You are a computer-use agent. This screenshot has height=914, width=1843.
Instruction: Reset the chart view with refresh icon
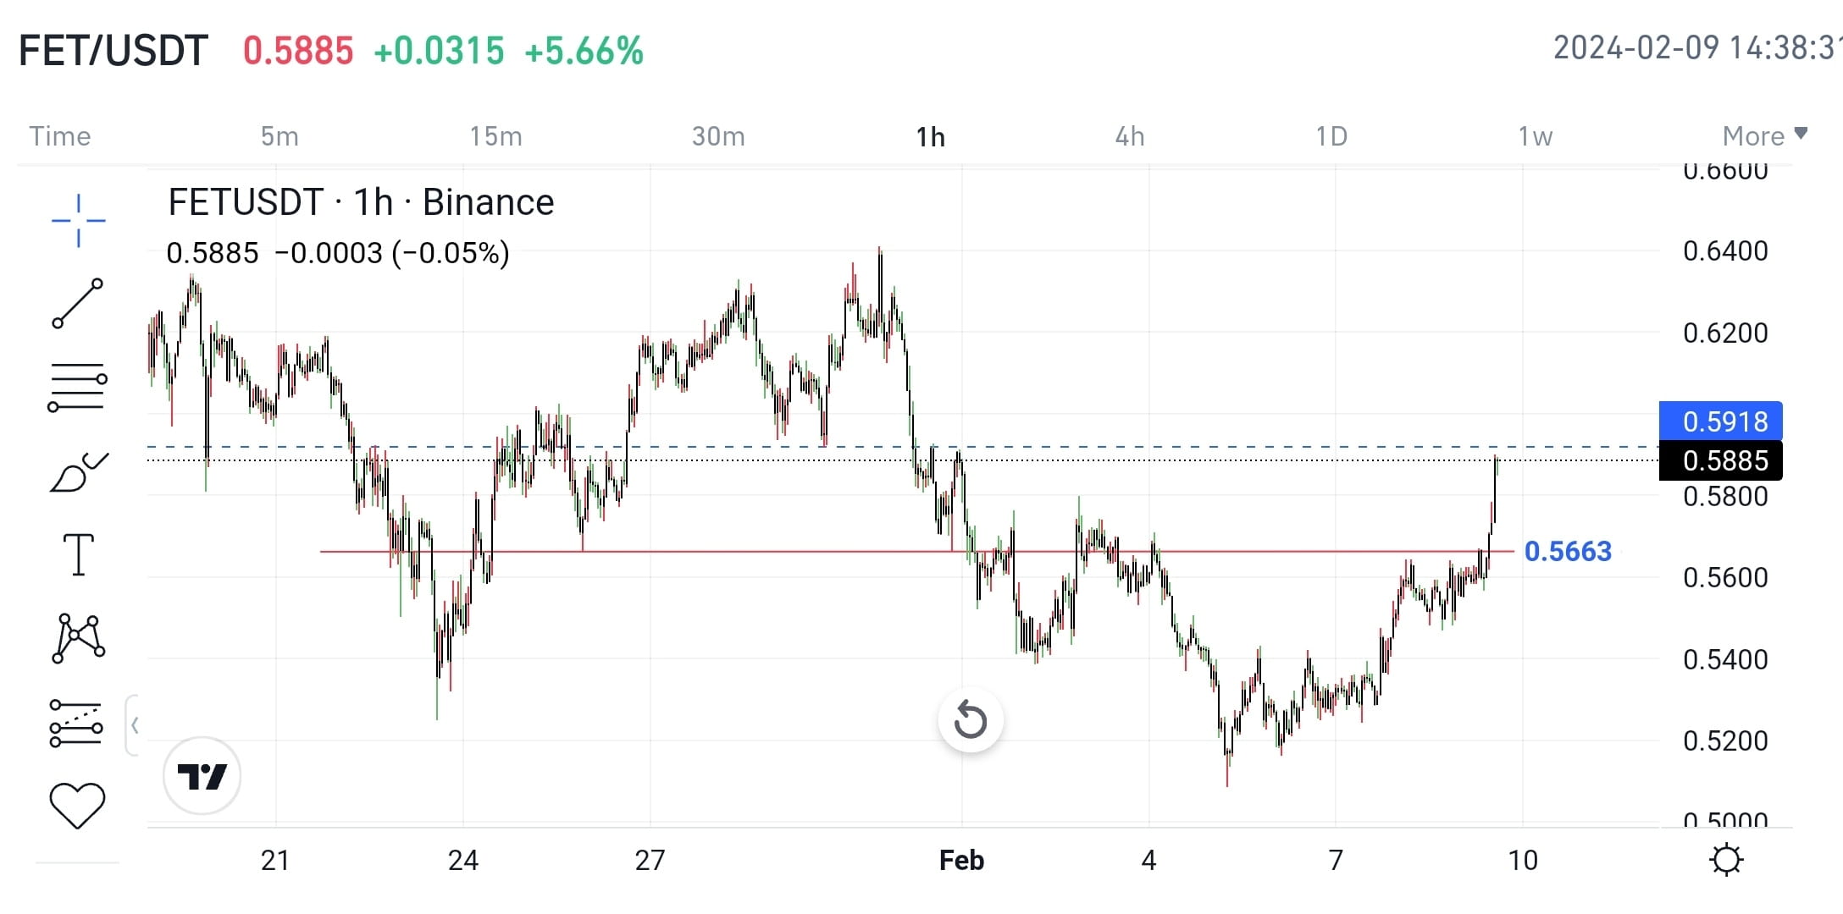(x=971, y=719)
